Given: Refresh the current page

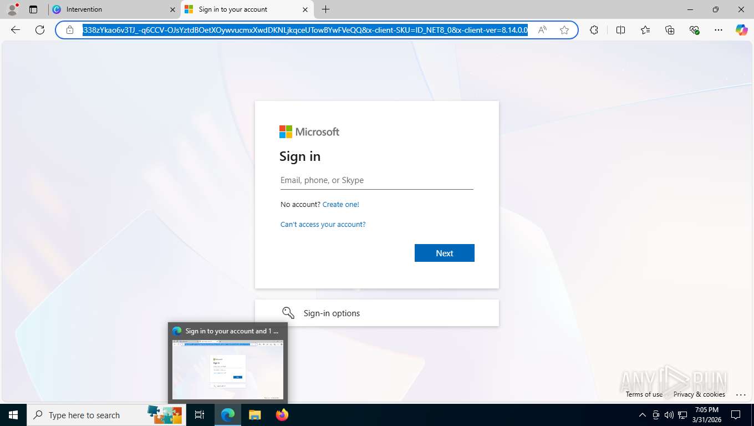Looking at the screenshot, I should (x=40, y=30).
